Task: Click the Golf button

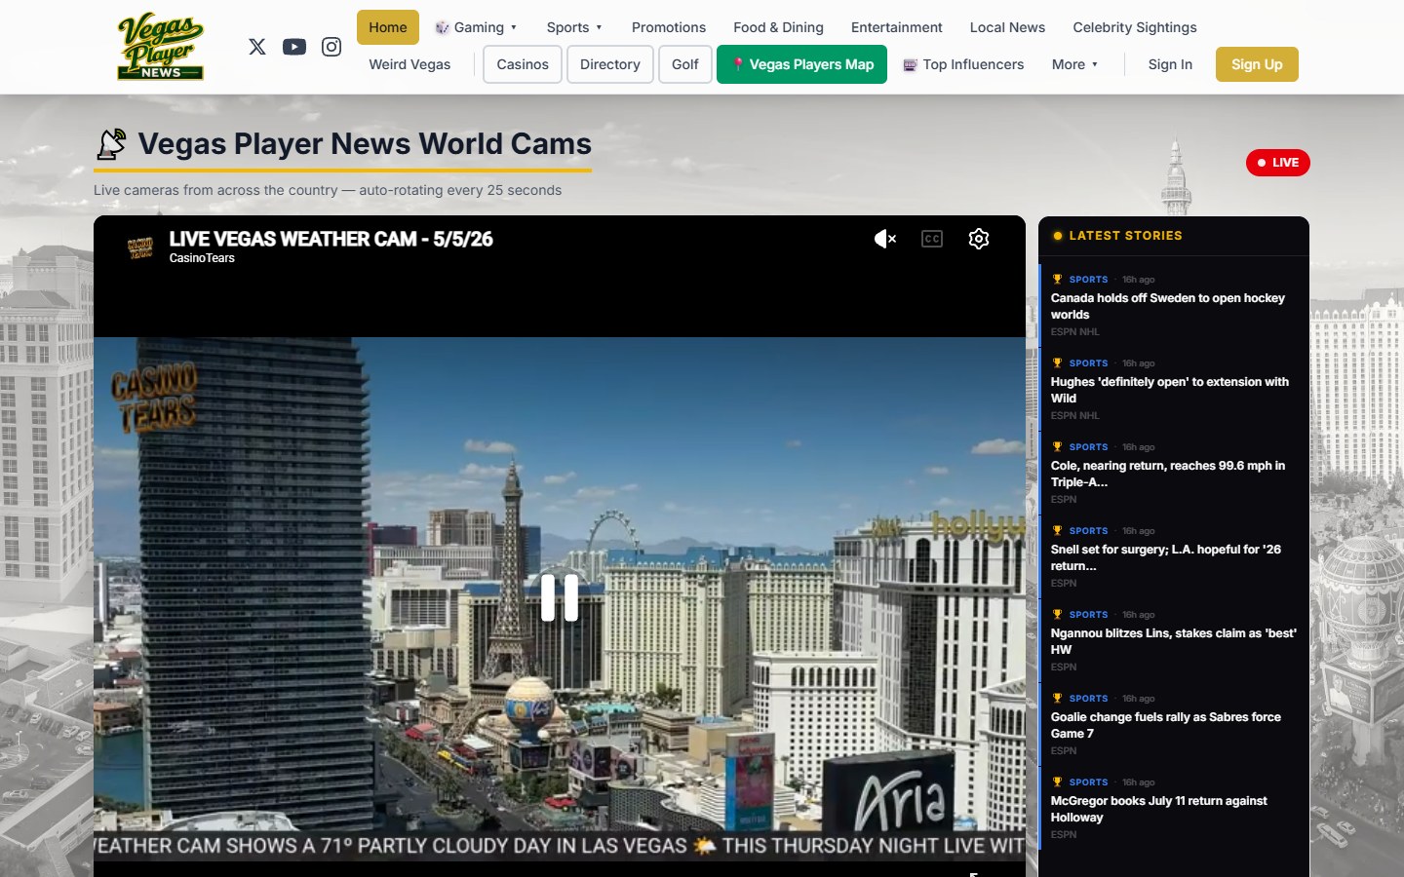Action: 685,64
